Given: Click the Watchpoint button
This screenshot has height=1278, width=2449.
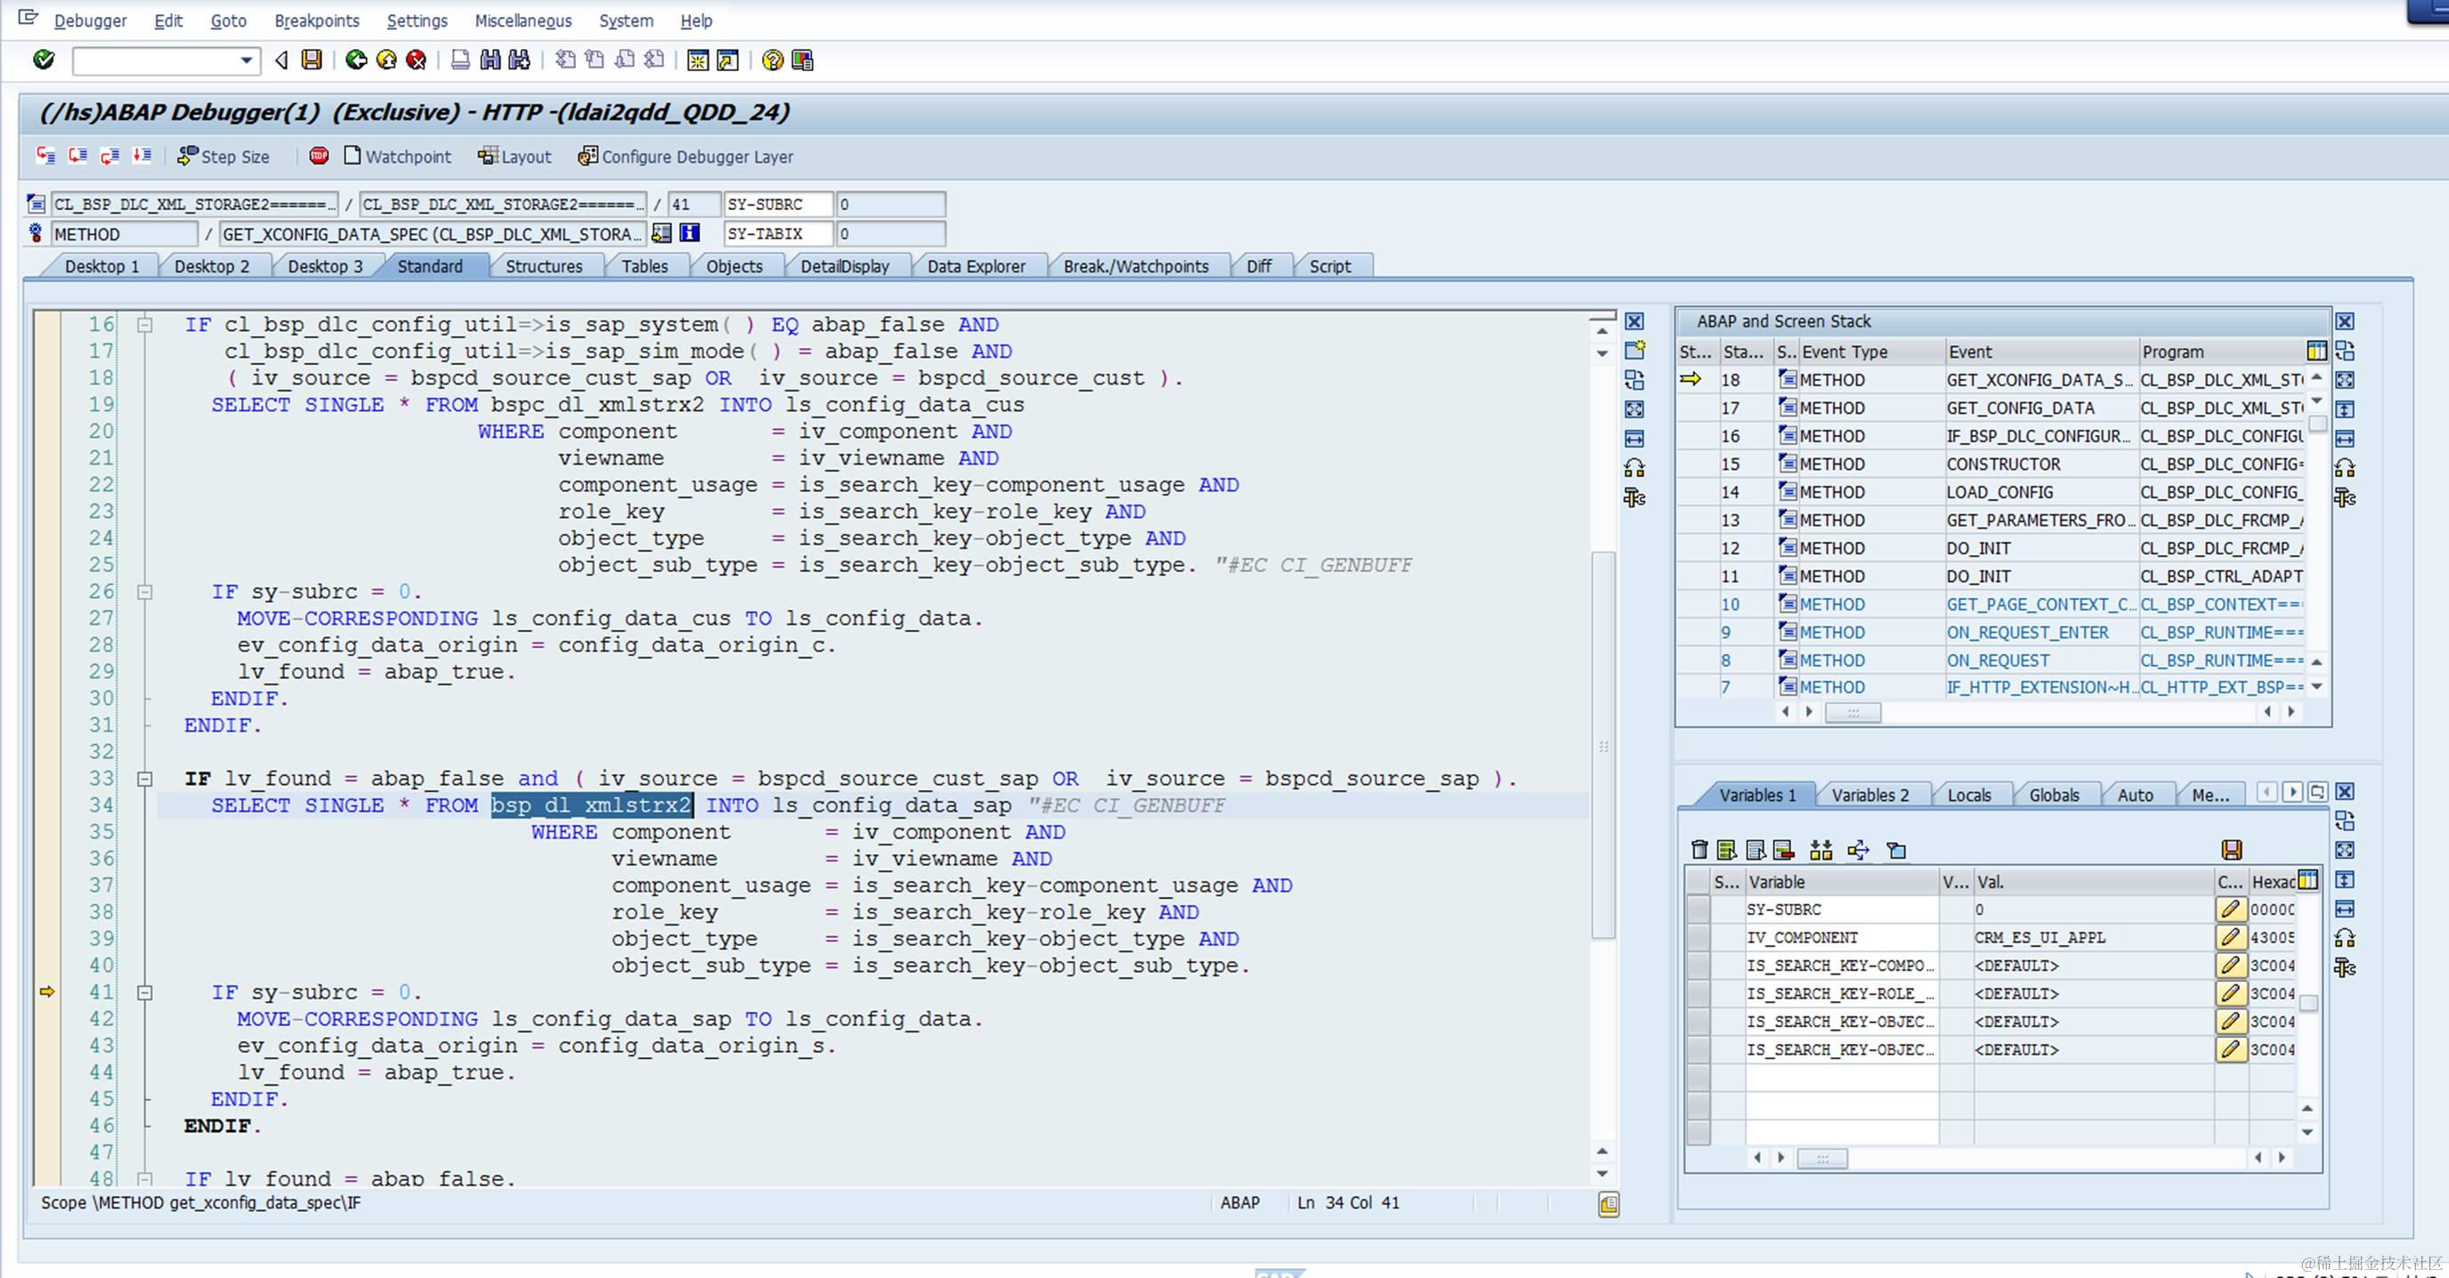Looking at the screenshot, I should pos(397,156).
